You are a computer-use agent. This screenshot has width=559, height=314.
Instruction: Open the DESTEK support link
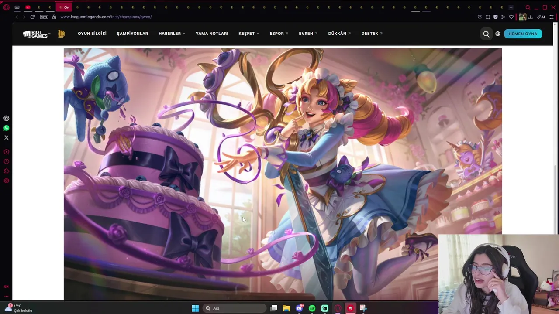click(x=372, y=34)
